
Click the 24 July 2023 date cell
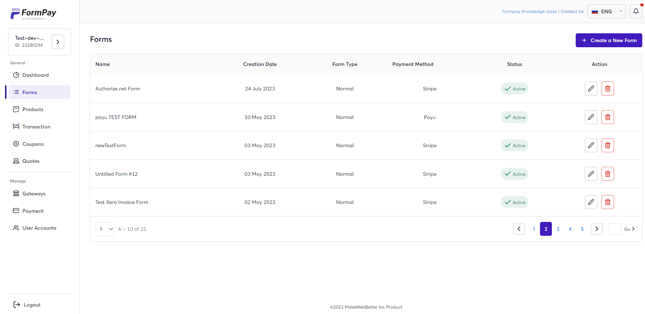(x=260, y=89)
